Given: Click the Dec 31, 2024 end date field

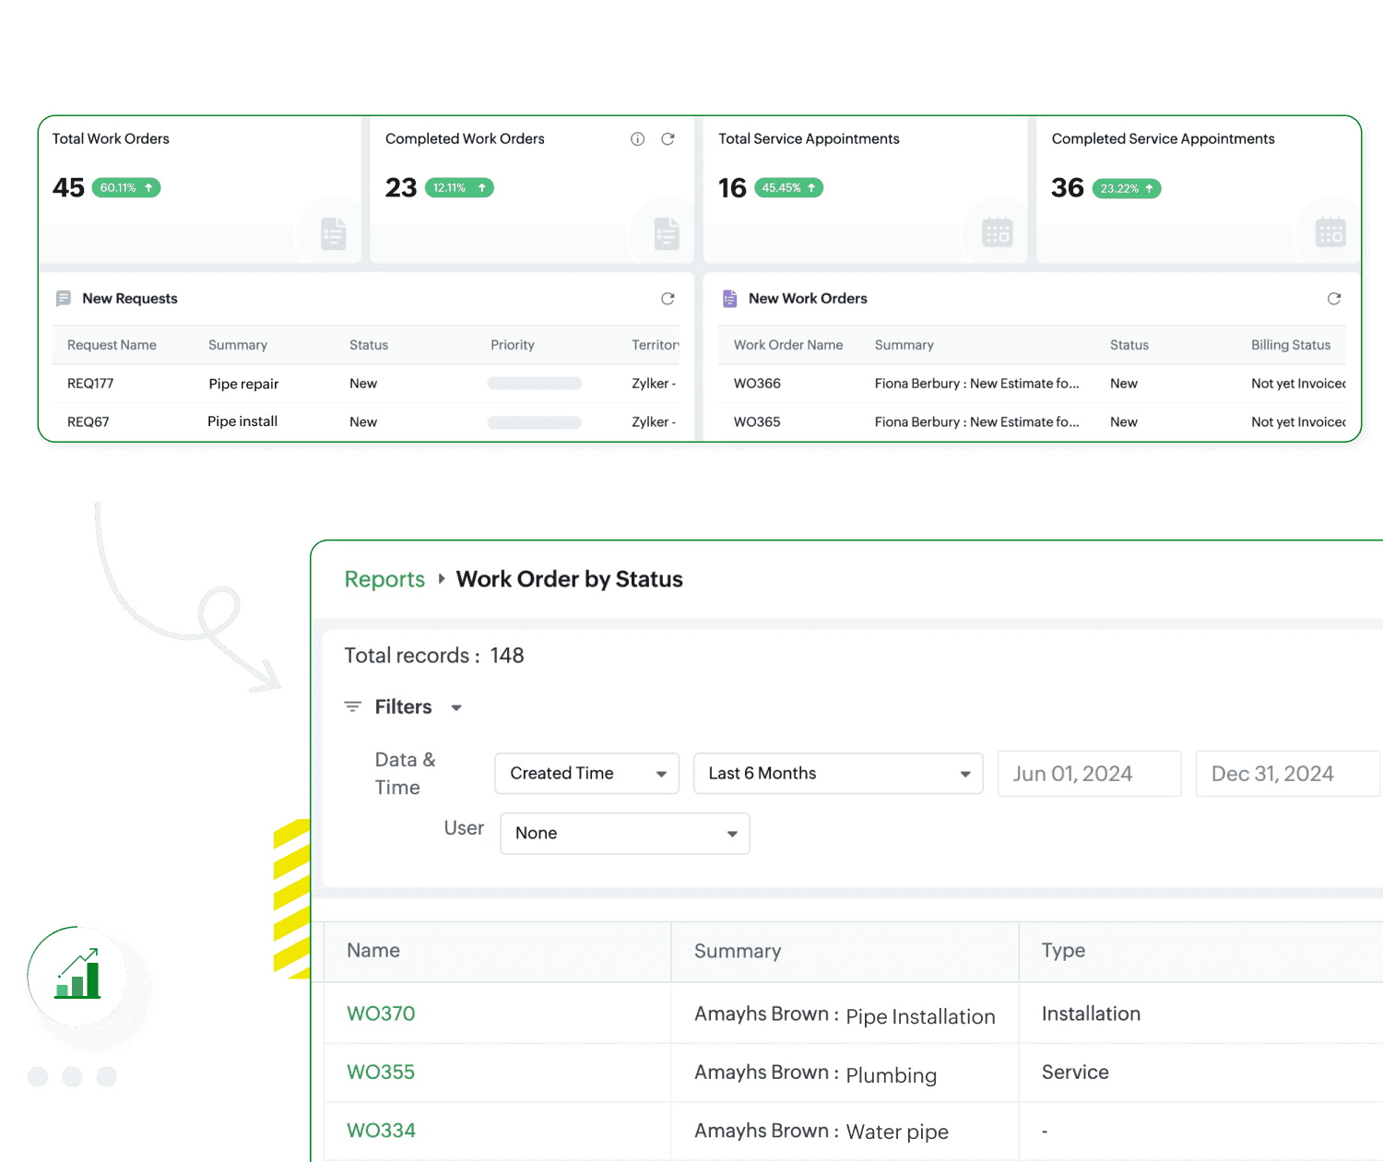Looking at the screenshot, I should [x=1288, y=774].
